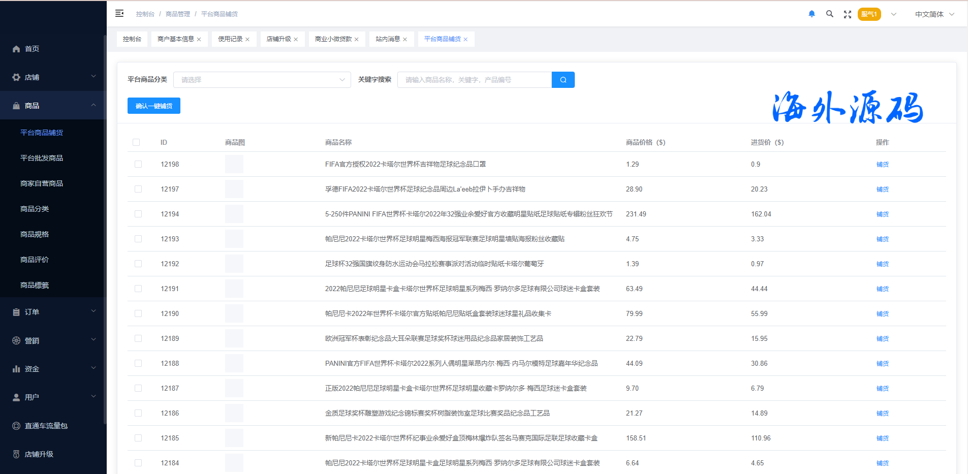968x474 pixels.
Task: Open the 中文简体 language dropdown
Action: point(934,14)
